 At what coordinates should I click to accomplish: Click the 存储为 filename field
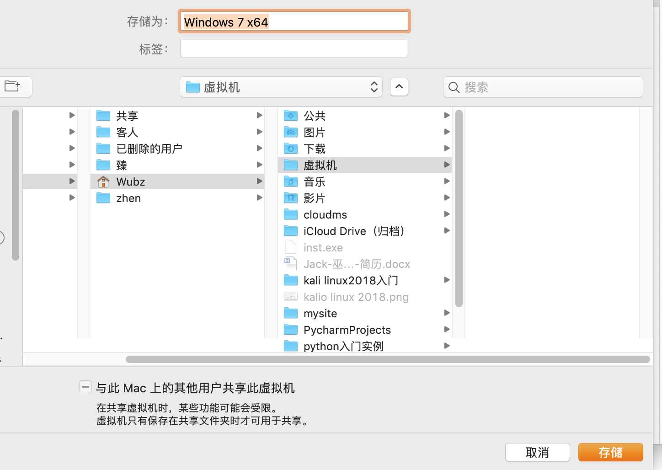pyautogui.click(x=294, y=21)
